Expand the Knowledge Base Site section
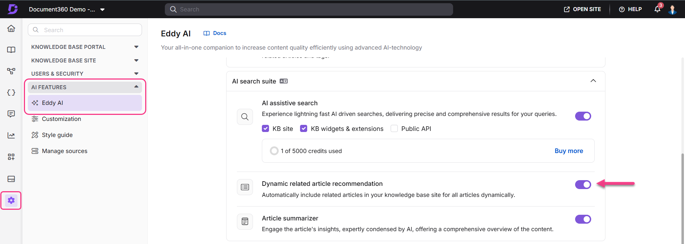The image size is (685, 244). (85, 61)
